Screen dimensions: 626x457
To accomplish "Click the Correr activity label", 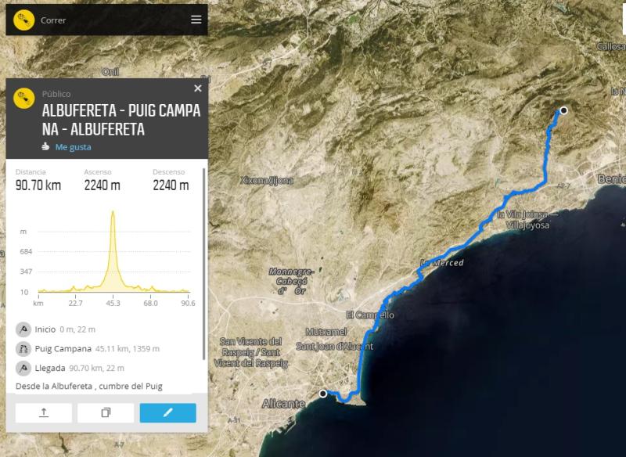I will [x=53, y=20].
